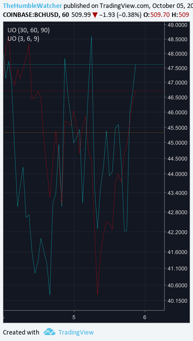
Task: Click the "Created with" footer text
Action: tap(21, 332)
